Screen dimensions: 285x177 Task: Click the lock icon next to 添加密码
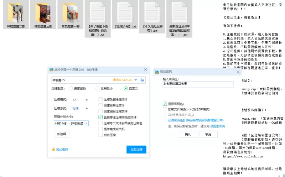pos(53,149)
